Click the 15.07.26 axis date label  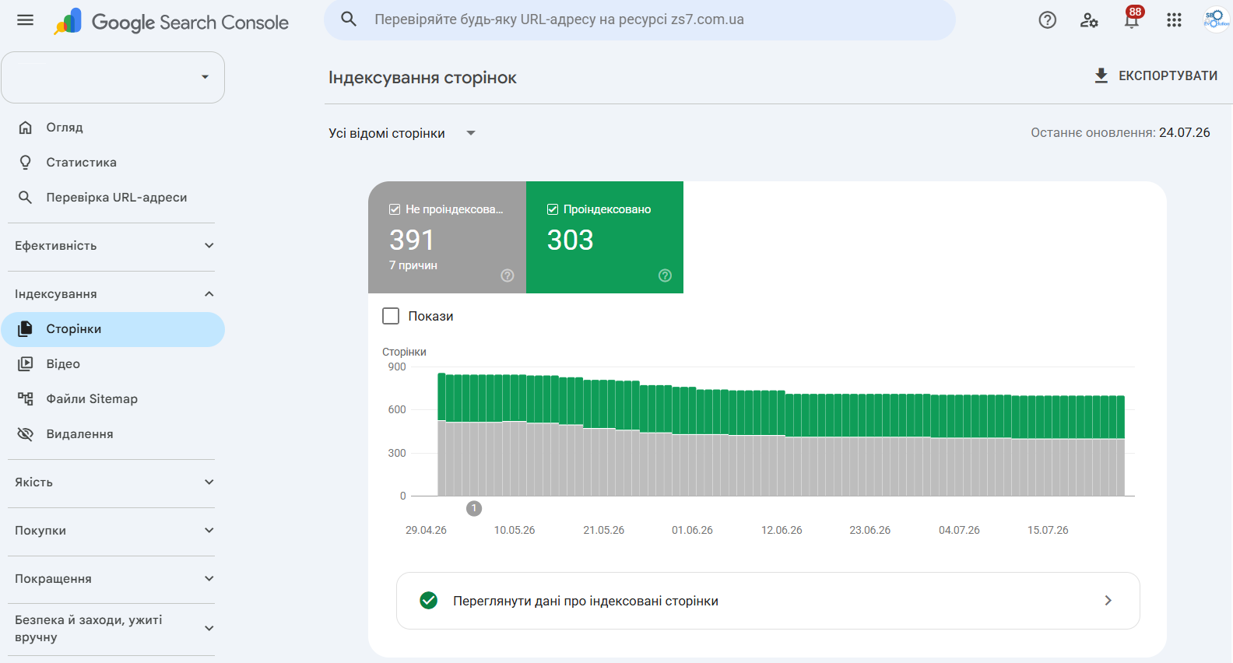1048,530
